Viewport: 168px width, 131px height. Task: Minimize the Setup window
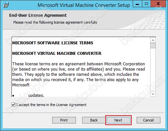click(137, 4)
